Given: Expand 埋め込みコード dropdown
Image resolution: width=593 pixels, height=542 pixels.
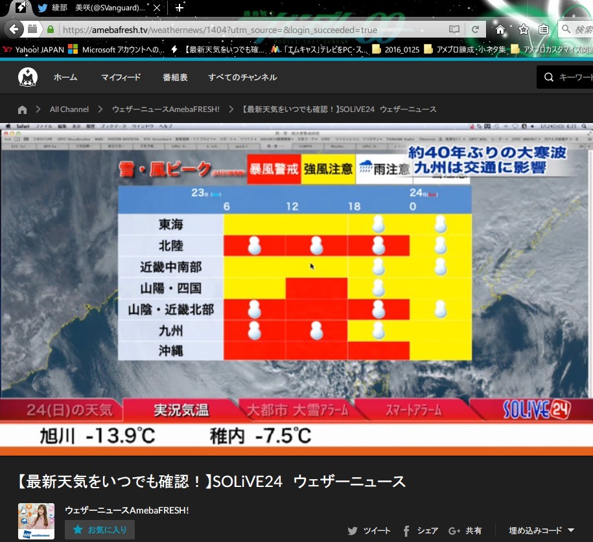Looking at the screenshot, I should (542, 530).
